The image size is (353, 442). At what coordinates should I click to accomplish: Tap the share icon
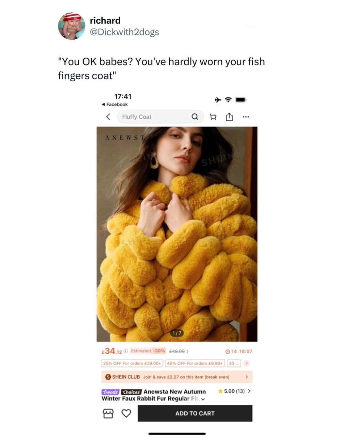(x=229, y=117)
